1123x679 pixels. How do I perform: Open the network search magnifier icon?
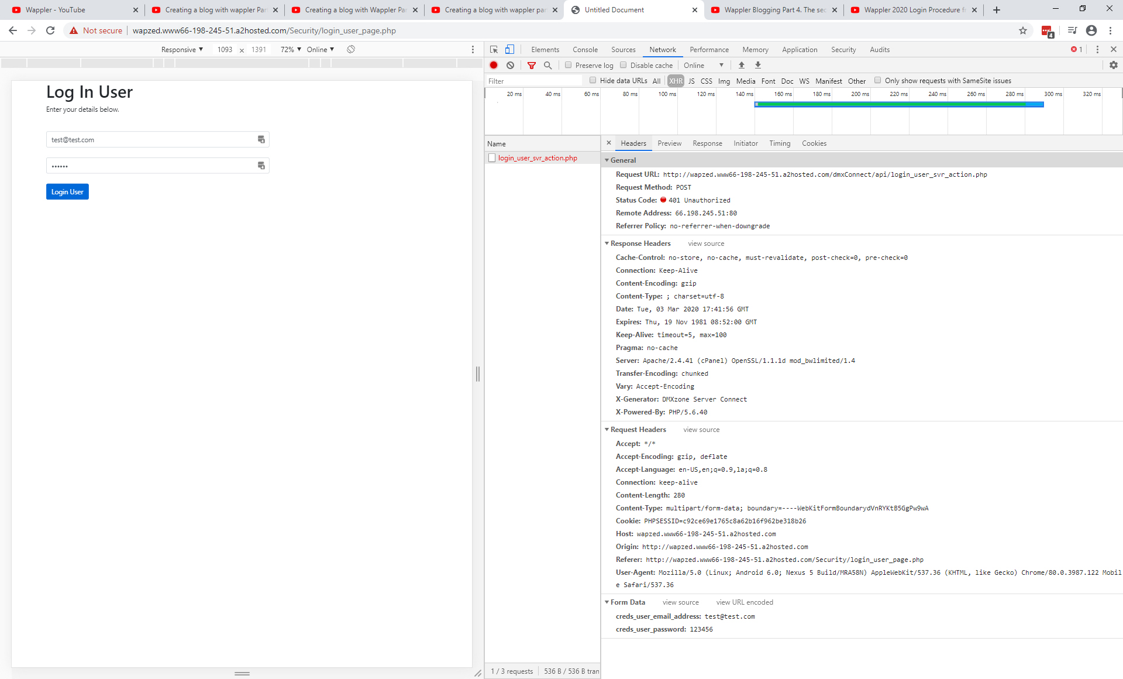(547, 66)
